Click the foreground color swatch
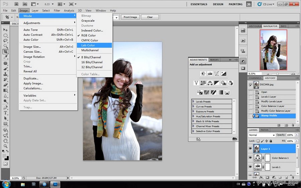The width and height of the screenshot is (301, 188). click(4, 156)
